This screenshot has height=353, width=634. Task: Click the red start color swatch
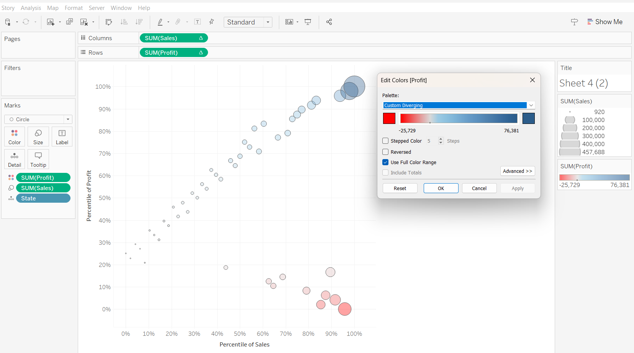coord(389,119)
